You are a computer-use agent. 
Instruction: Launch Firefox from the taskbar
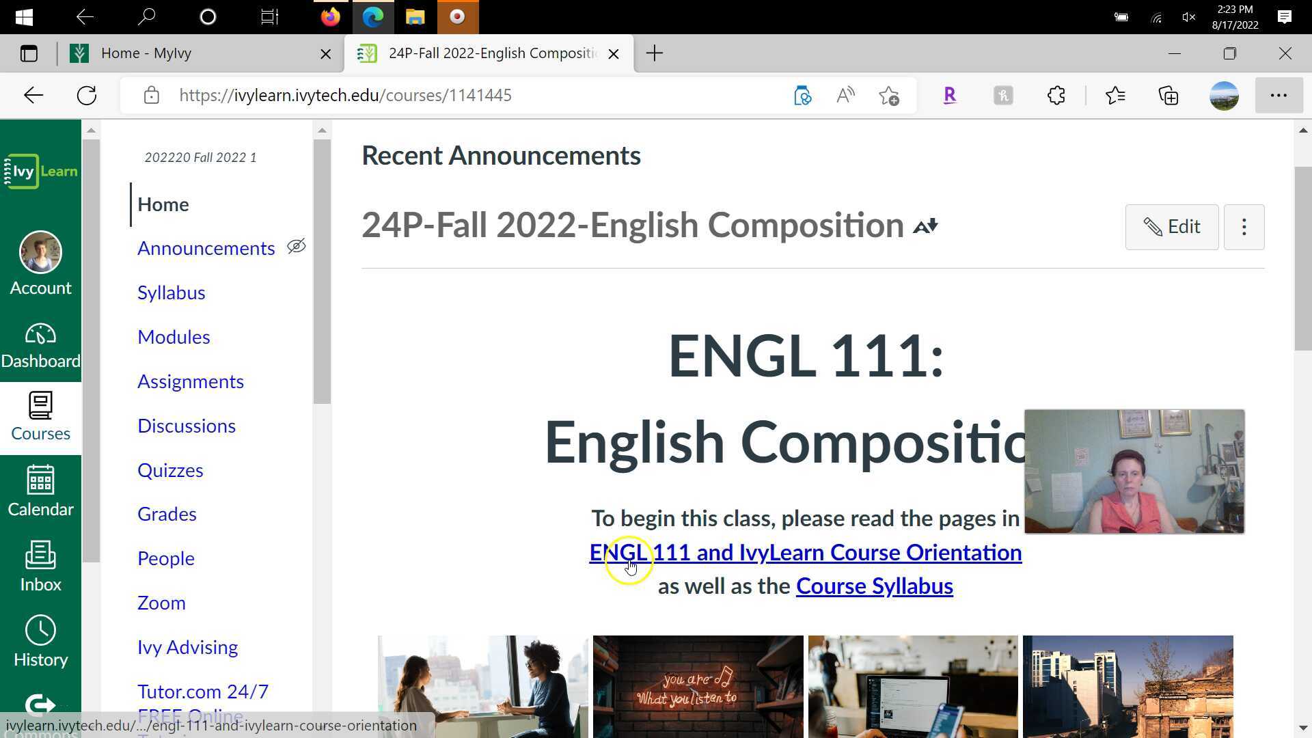pos(330,17)
